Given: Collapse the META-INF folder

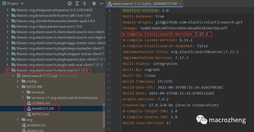Looking at the screenshot, I should click(18, 87).
